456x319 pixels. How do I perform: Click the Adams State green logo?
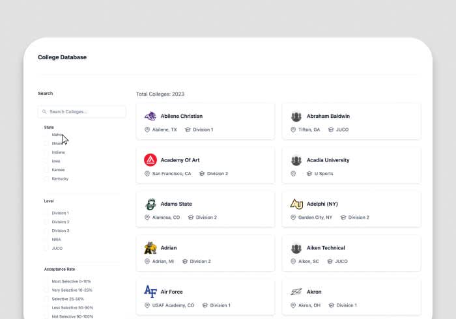point(150,204)
